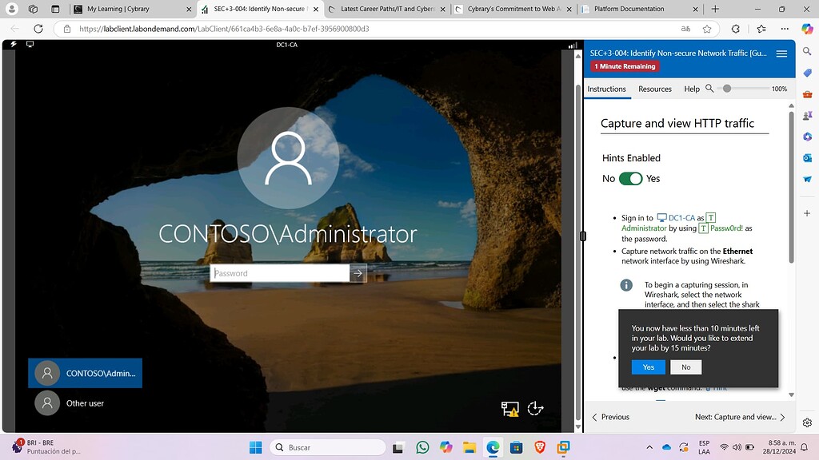Click the password submit arrow button
Image resolution: width=819 pixels, height=460 pixels.
click(x=358, y=273)
